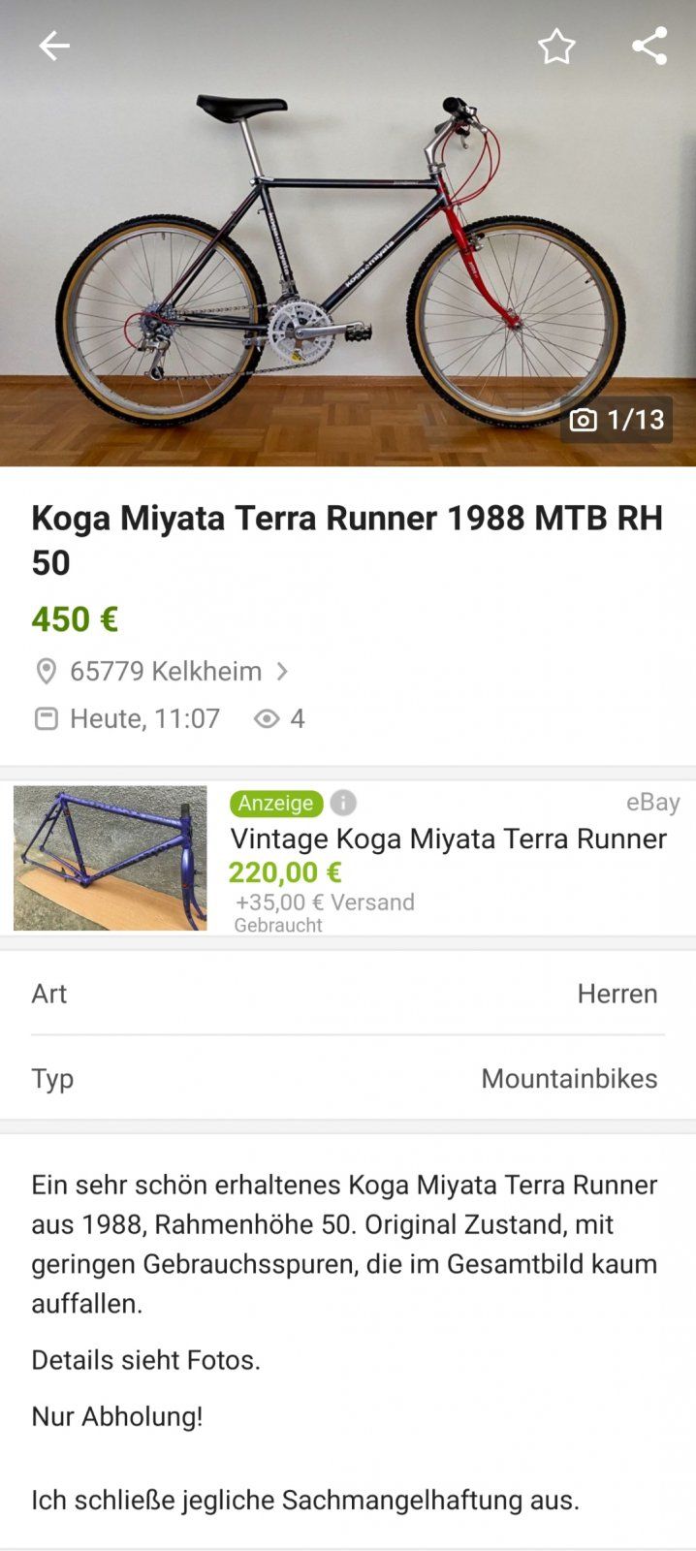Tap the location pin icon
Viewport: 696px width, 1551px height.
coord(46,671)
